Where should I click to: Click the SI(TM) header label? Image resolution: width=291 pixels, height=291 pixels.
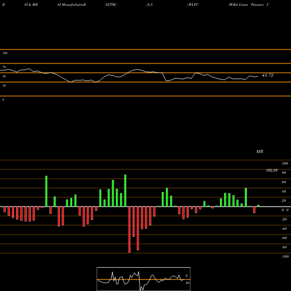click(x=111, y=5)
